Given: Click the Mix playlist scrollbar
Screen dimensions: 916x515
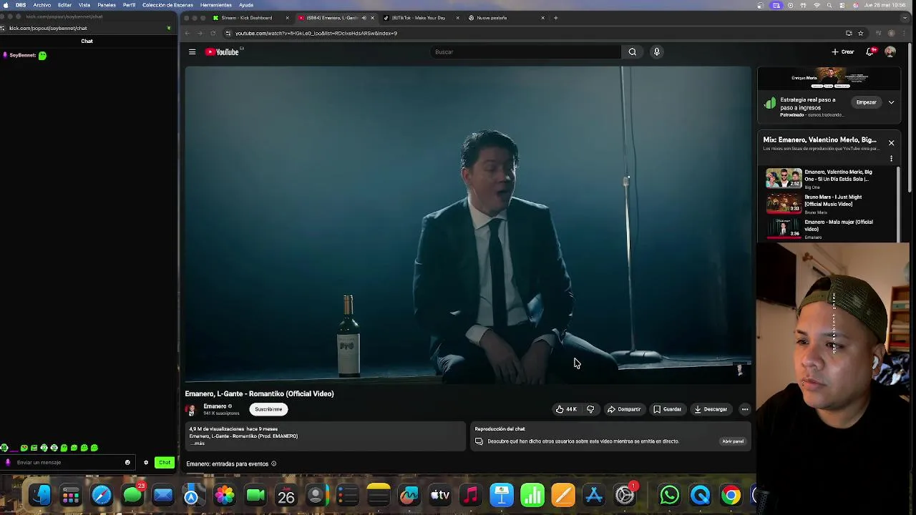Looking at the screenshot, I should pos(897,204).
